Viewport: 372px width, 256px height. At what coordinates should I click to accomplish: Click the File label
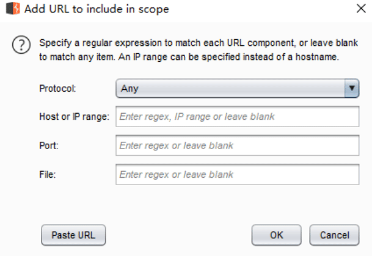coord(48,175)
